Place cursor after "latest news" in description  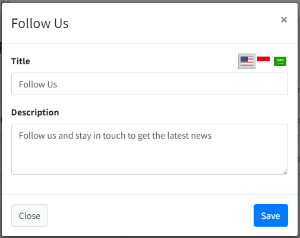pos(212,136)
